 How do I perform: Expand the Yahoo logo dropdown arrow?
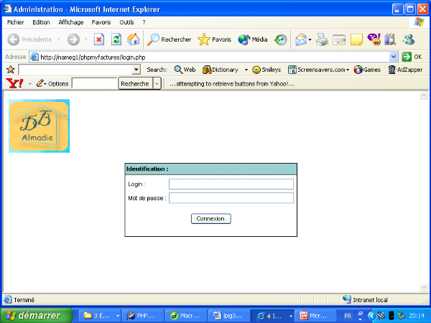point(30,84)
